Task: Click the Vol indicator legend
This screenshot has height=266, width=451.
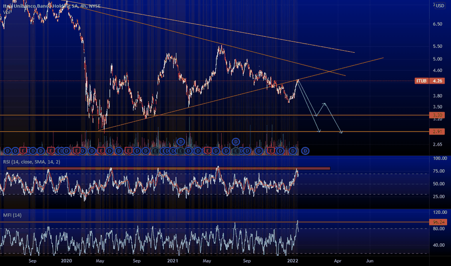Action: tap(6, 12)
